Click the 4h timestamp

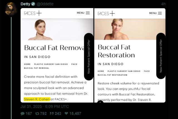[163, 4]
